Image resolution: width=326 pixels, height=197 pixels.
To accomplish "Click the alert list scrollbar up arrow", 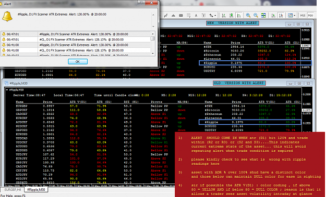I will (x=153, y=34).
